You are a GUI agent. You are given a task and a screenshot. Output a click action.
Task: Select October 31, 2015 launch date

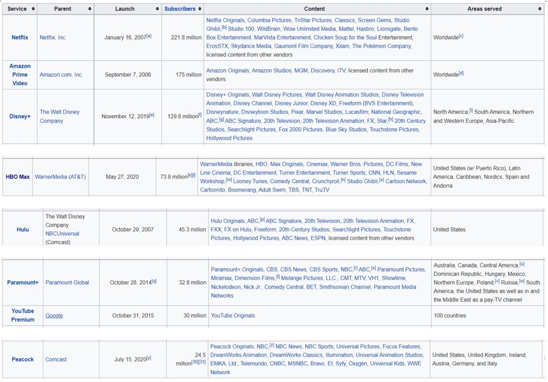(133, 315)
